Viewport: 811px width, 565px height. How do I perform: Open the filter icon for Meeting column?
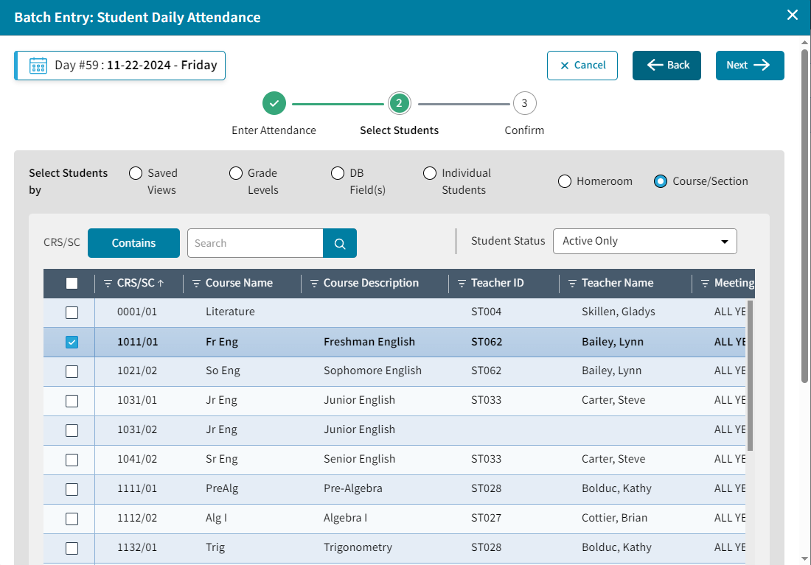705,284
